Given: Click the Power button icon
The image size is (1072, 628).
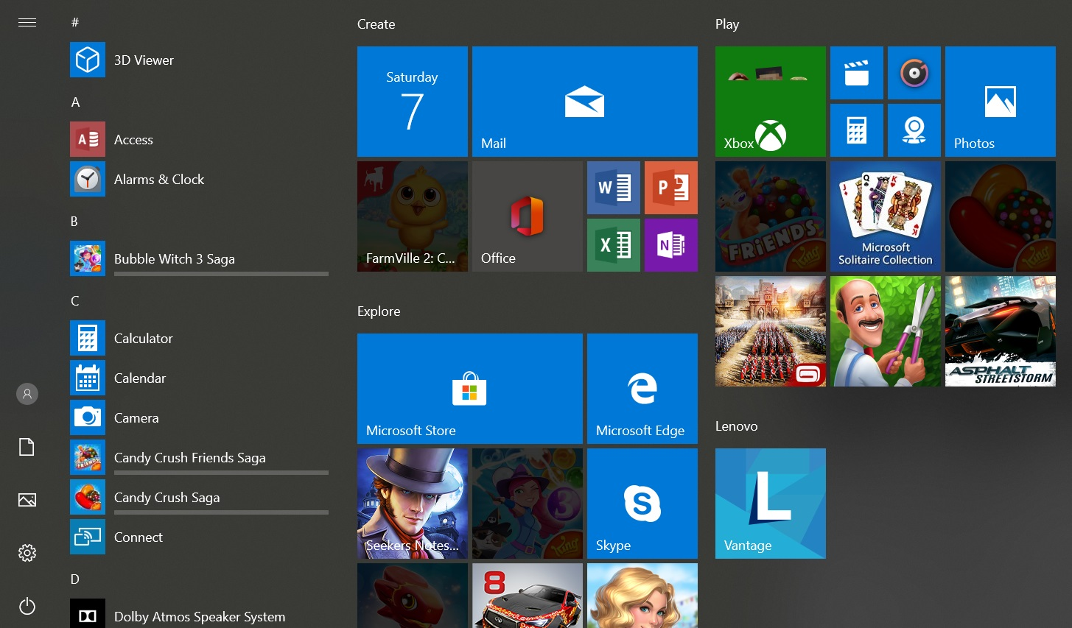Looking at the screenshot, I should pos(27,606).
